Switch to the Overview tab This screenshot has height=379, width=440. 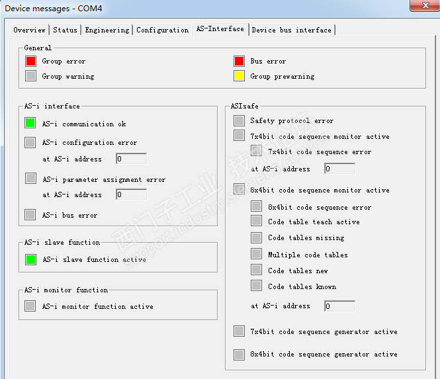point(30,30)
